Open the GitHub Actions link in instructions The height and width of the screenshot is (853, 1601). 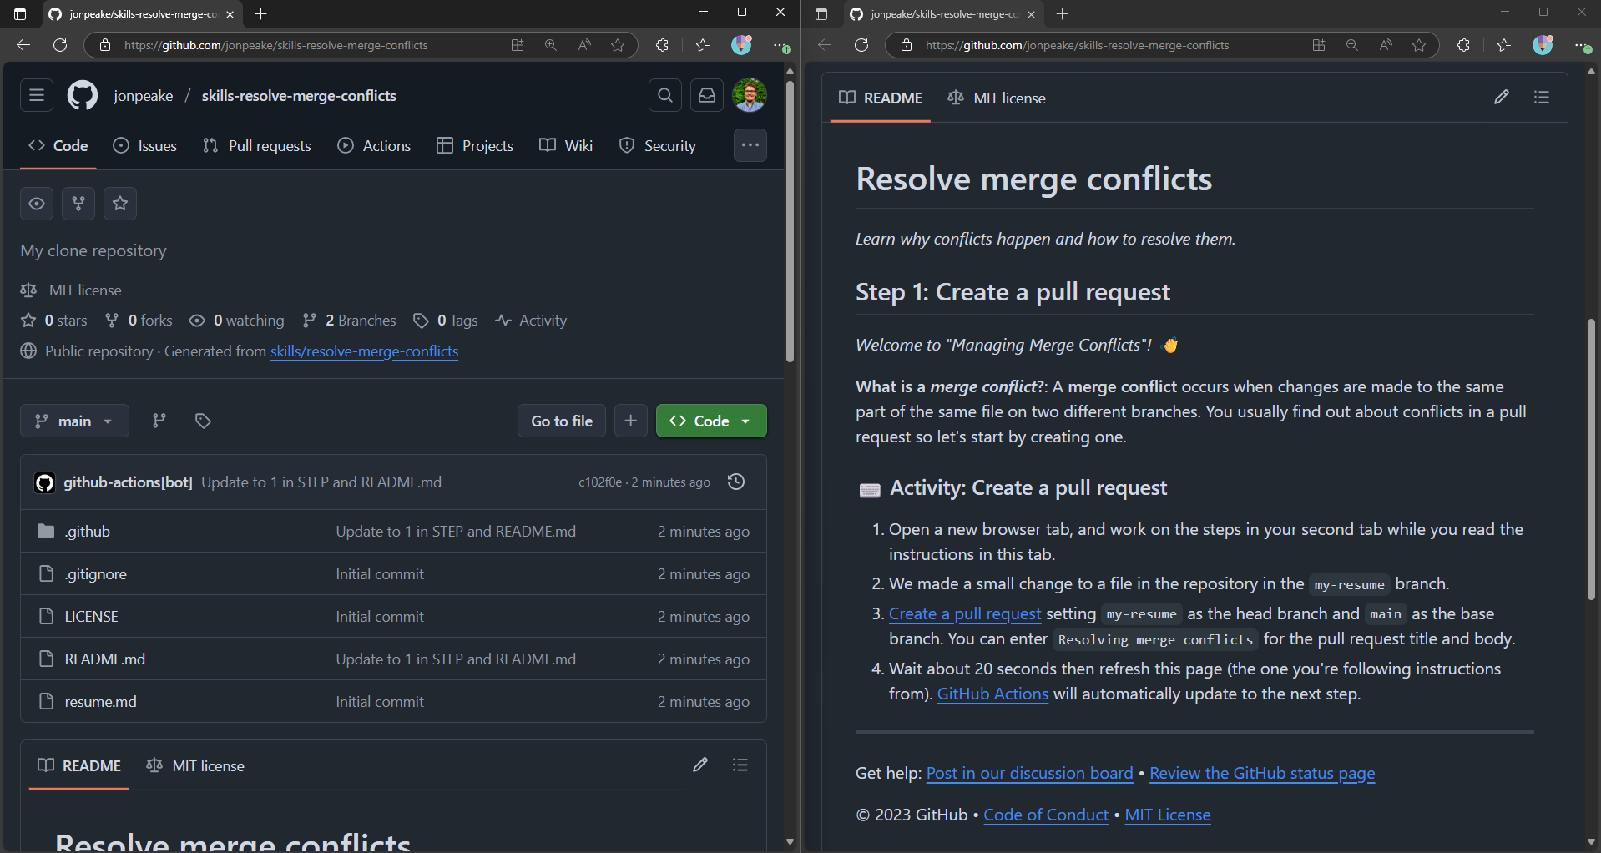992,694
